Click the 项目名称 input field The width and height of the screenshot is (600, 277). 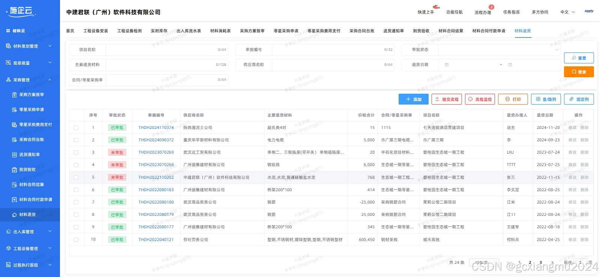(x=166, y=49)
